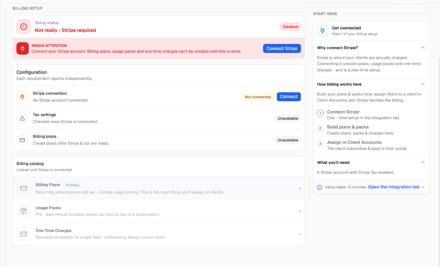This screenshot has width=440, height=267.
Task: Click the Usage Packs row title
Action: click(48, 208)
